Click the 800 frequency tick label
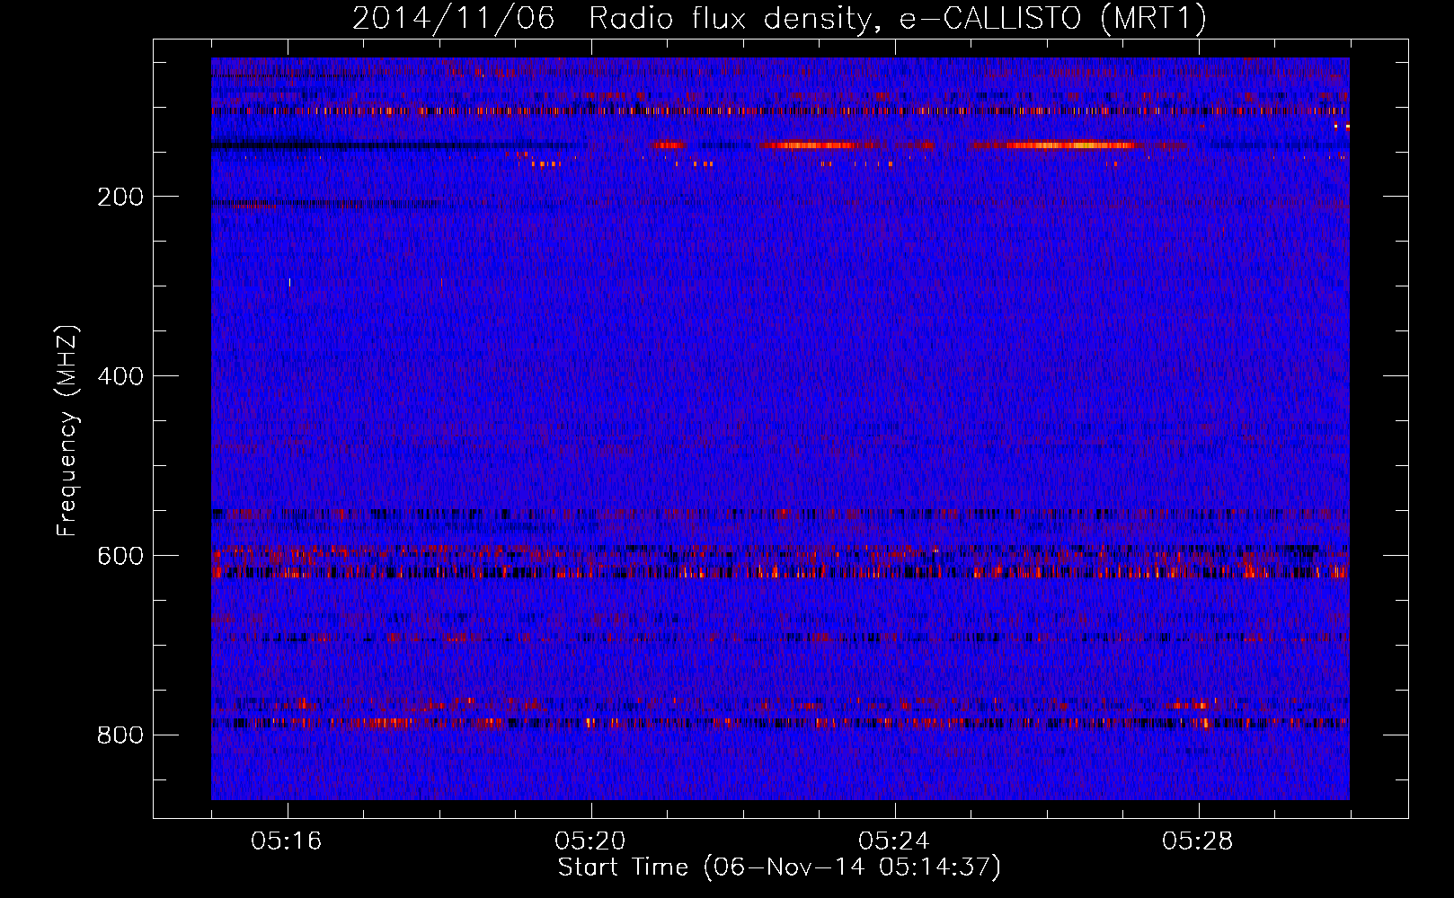 coord(120,735)
